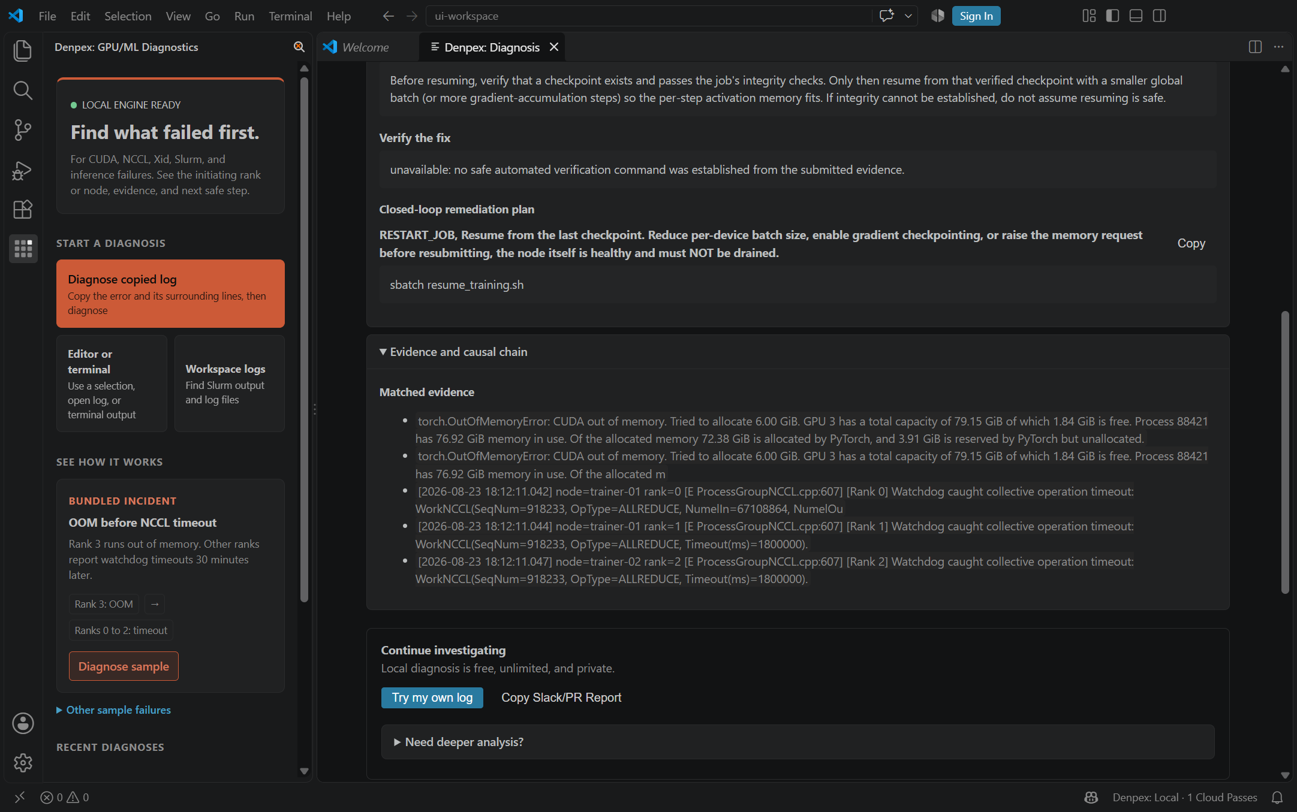Image resolution: width=1297 pixels, height=812 pixels.
Task: Click the diagnosis editor vertical scrollbar
Action: [x=1285, y=452]
